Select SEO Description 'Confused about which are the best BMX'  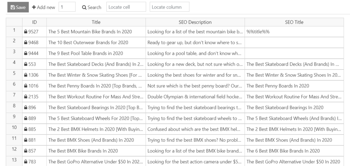(195, 129)
